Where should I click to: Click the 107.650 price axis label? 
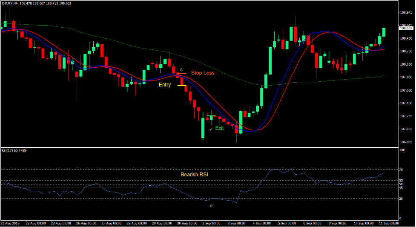click(x=406, y=90)
